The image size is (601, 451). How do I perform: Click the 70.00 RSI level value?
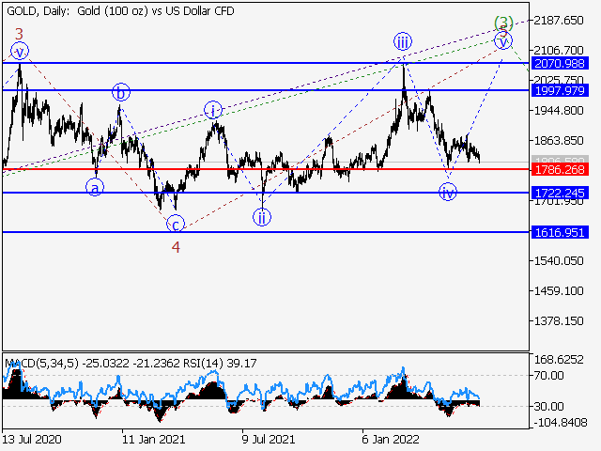point(548,376)
